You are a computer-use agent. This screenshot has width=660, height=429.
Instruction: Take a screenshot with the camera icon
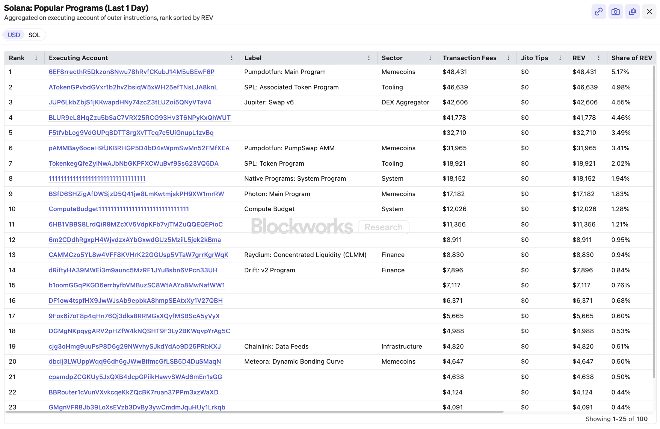[615, 12]
